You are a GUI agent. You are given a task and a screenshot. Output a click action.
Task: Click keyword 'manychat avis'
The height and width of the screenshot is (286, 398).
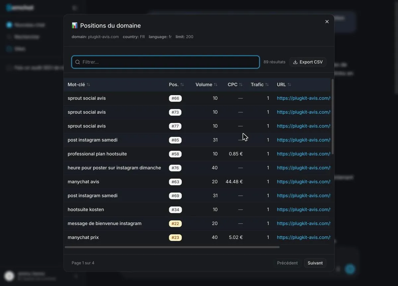pyautogui.click(x=83, y=182)
